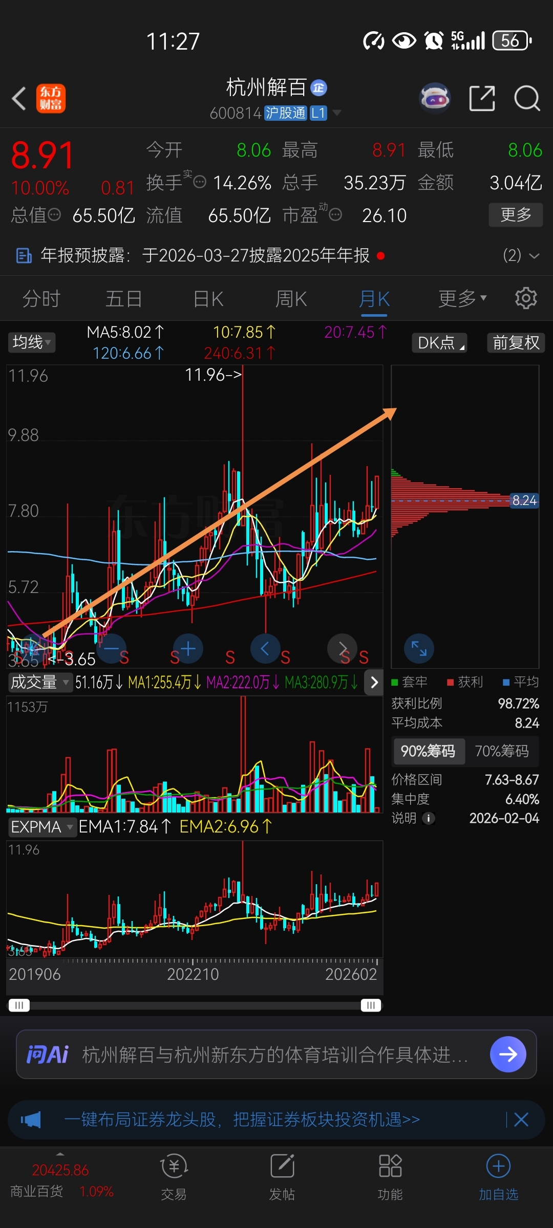Switch to 日K tab
This screenshot has width=553, height=1228.
click(x=208, y=298)
